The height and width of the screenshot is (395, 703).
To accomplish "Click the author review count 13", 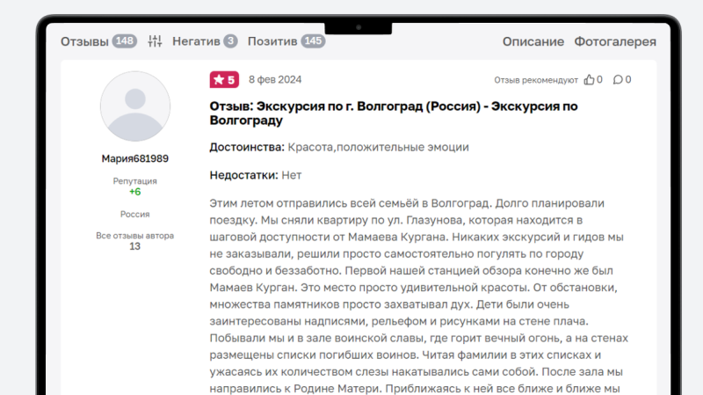I will point(135,246).
